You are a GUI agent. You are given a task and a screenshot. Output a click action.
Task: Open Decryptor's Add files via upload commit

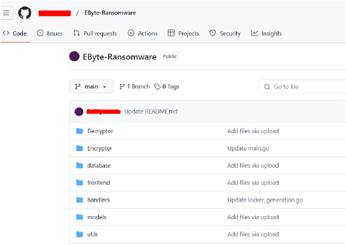tap(253, 131)
